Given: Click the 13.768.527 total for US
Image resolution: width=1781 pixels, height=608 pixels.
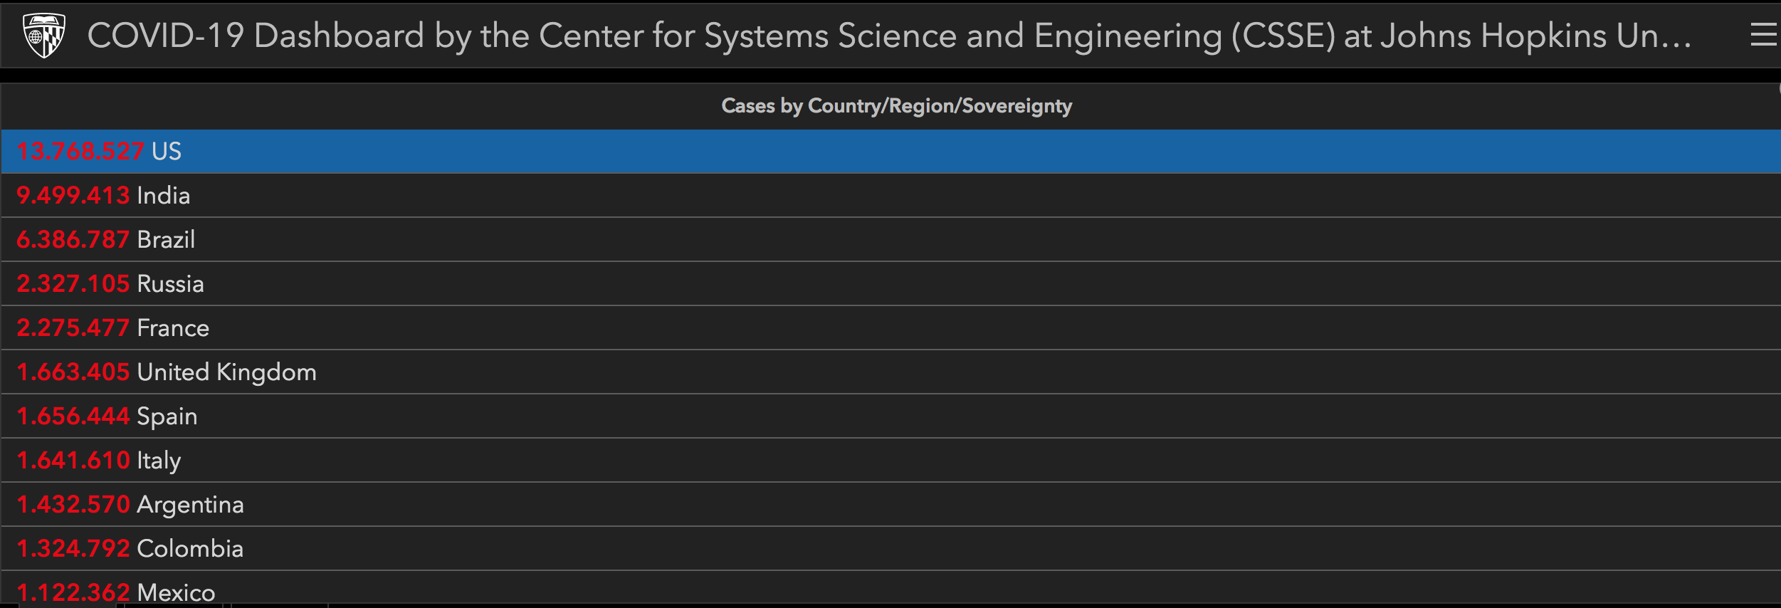Looking at the screenshot, I should (x=80, y=152).
